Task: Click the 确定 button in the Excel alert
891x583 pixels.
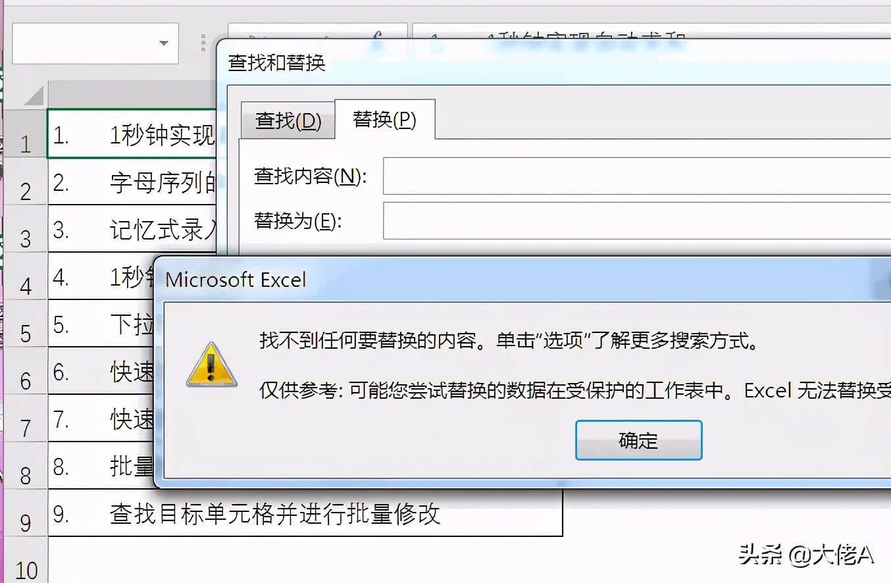Action: (x=638, y=440)
